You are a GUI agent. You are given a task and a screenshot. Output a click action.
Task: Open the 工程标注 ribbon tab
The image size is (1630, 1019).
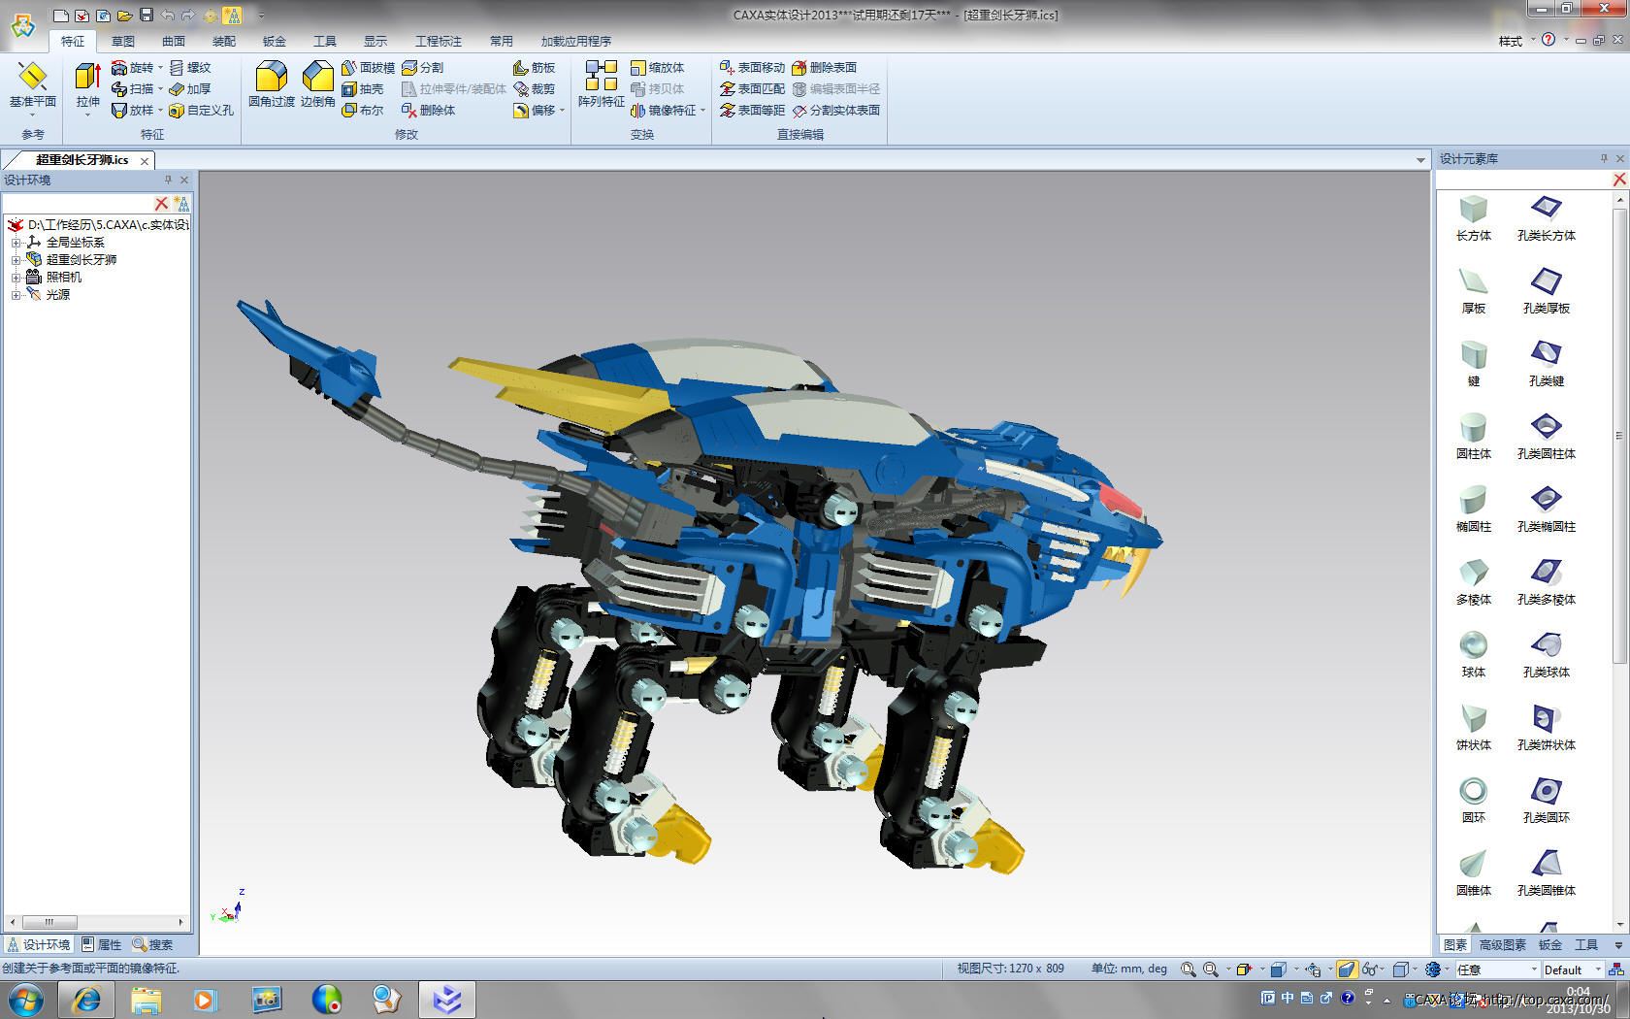click(439, 41)
